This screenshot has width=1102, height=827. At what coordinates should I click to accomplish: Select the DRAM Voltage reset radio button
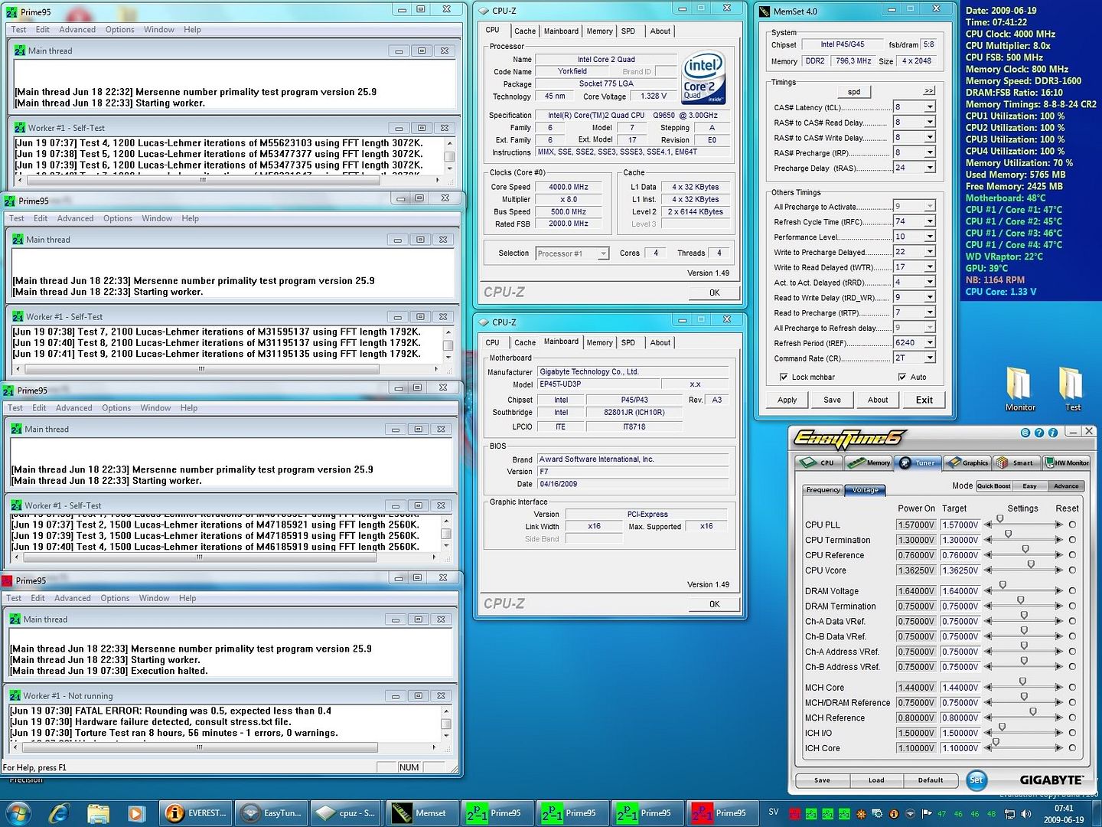pyautogui.click(x=1073, y=591)
